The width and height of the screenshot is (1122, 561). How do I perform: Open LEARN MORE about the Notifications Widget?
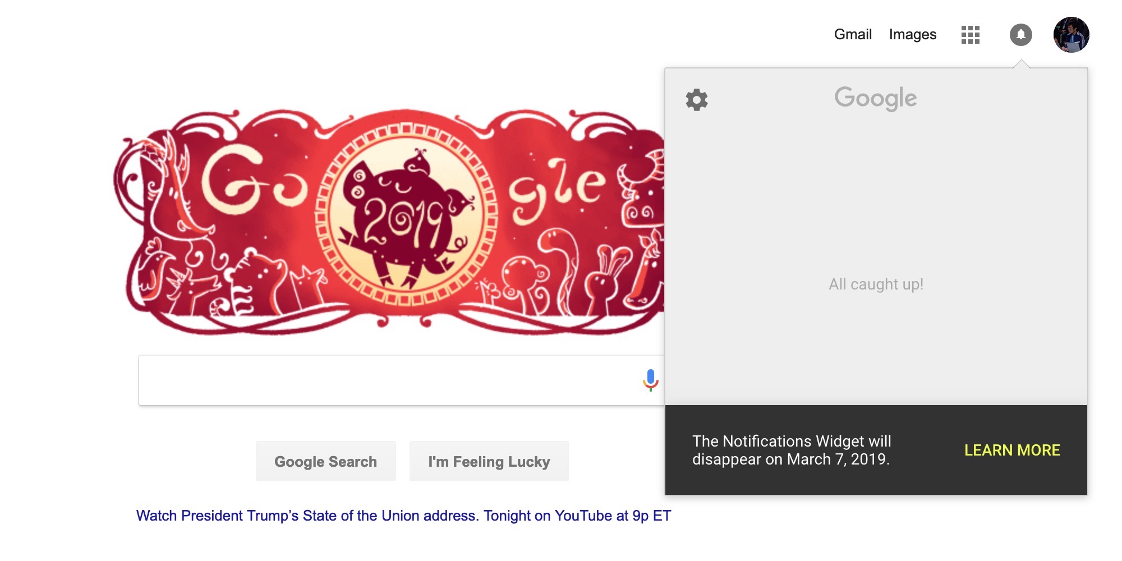[x=1011, y=450]
